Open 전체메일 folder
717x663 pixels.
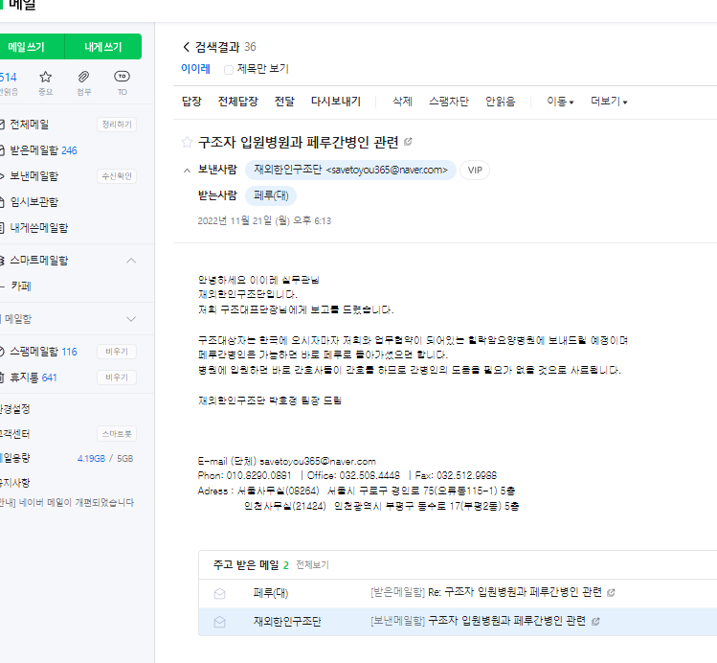[30, 125]
